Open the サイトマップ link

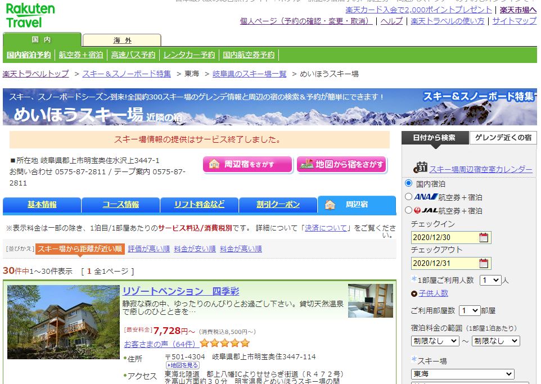point(515,21)
